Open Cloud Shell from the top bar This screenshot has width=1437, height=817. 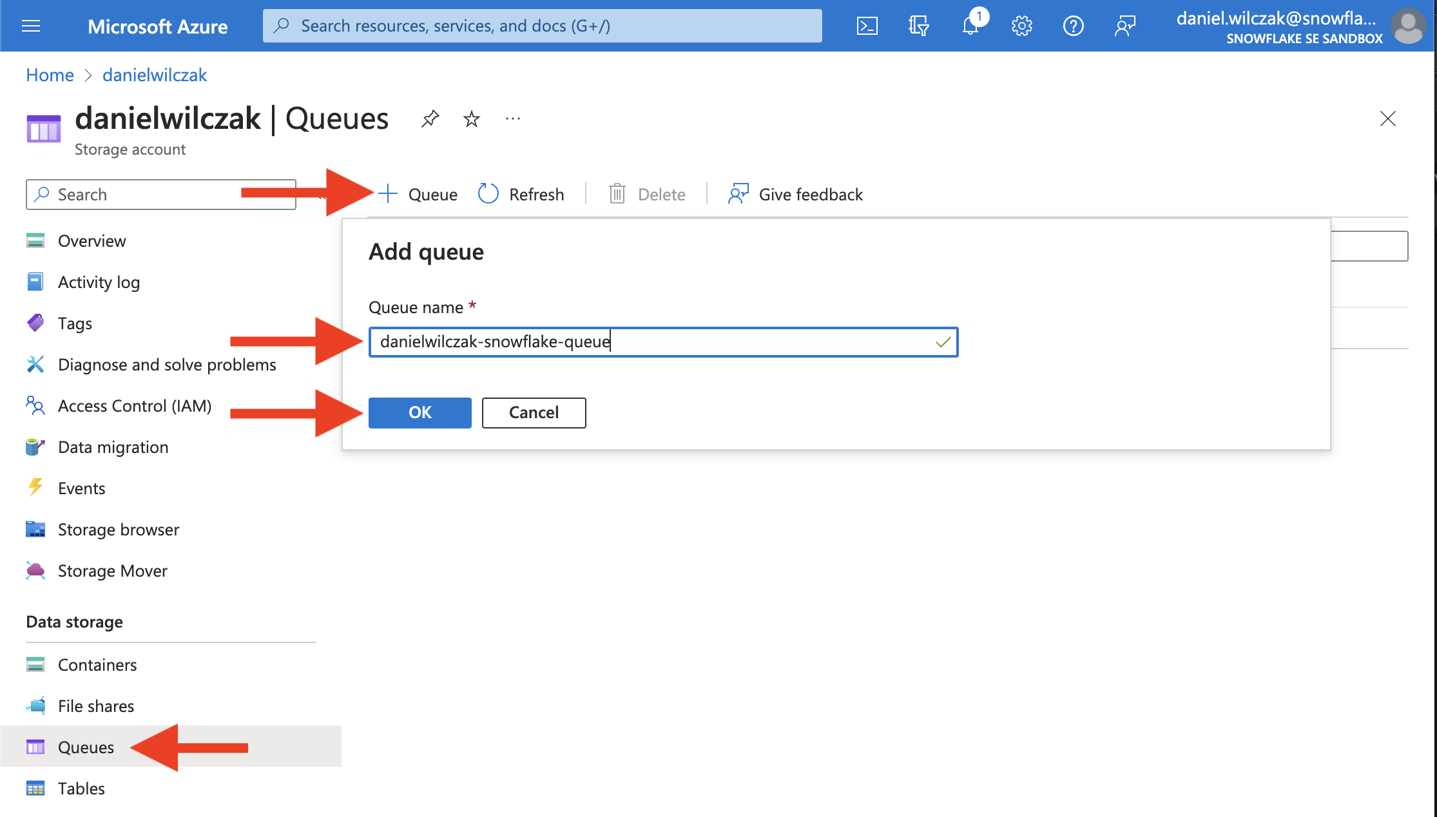point(867,26)
